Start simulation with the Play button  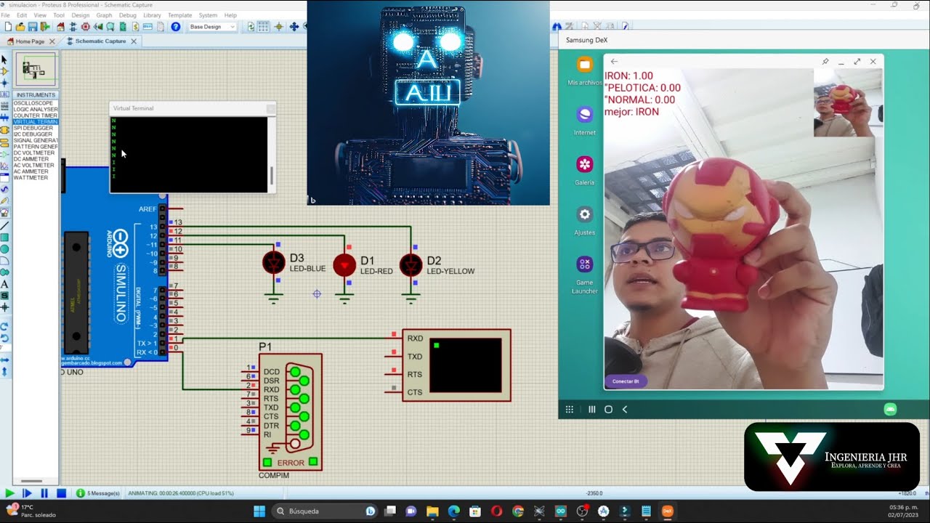point(9,493)
